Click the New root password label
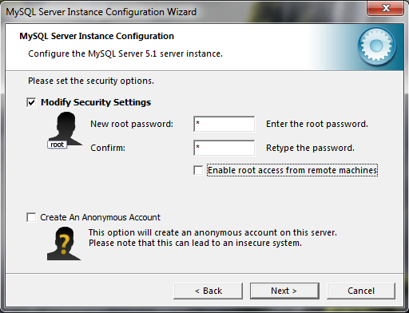409x313 pixels. click(x=132, y=124)
